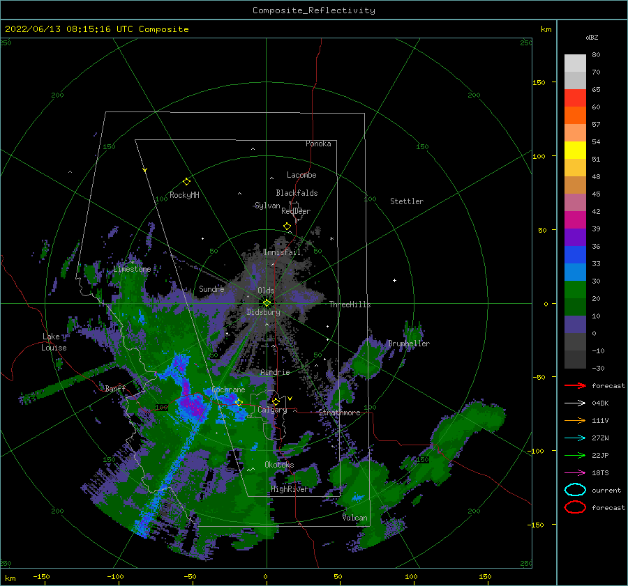Click the green 22JP arrow legend icon
628x586 pixels.
(575, 455)
